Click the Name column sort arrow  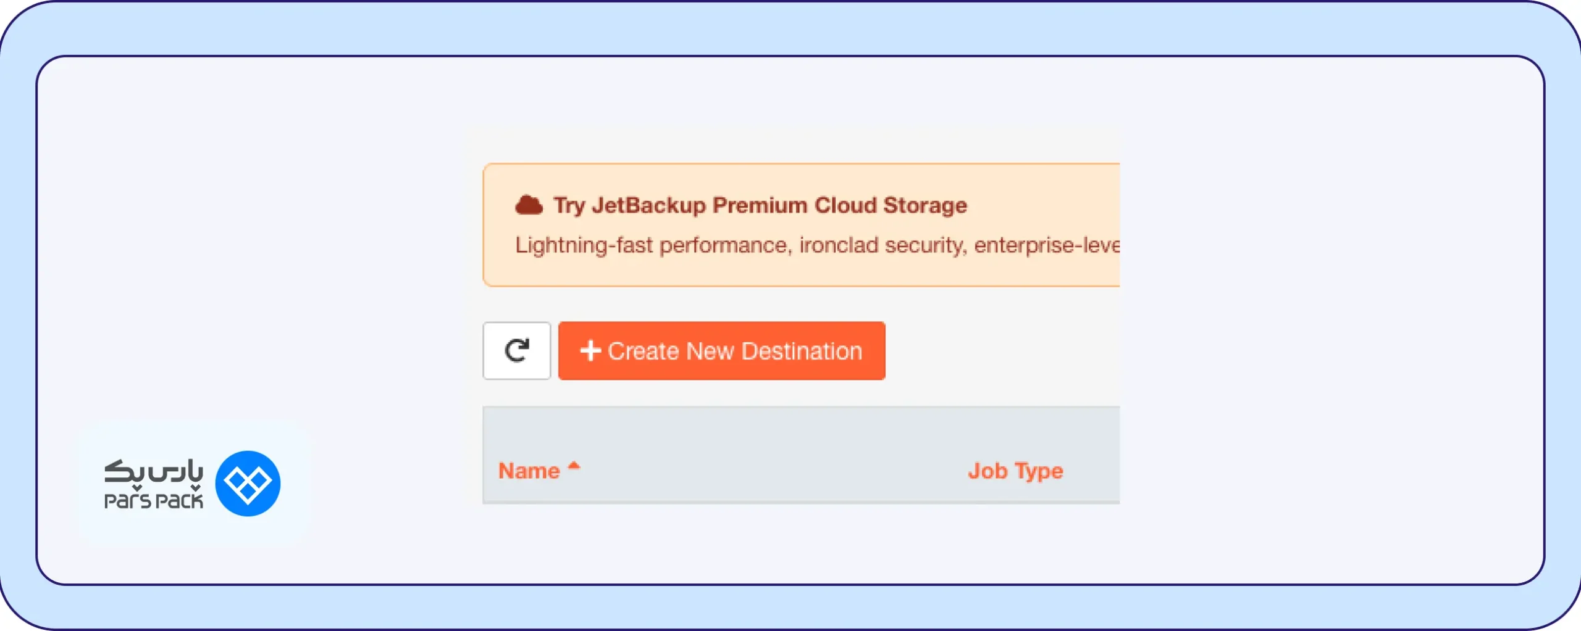[x=574, y=466]
